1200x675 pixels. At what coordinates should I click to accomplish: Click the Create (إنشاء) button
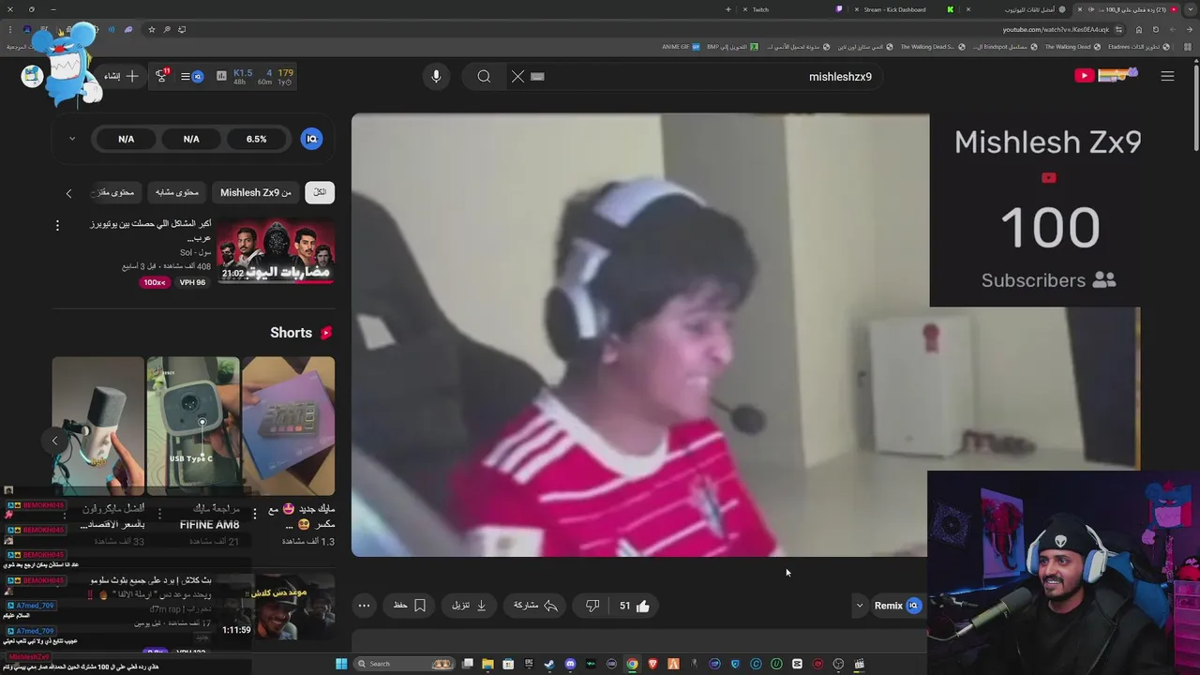(121, 76)
